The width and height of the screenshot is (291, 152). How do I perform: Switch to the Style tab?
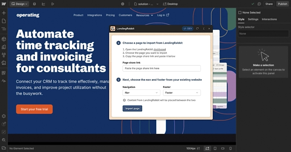coord(241,19)
